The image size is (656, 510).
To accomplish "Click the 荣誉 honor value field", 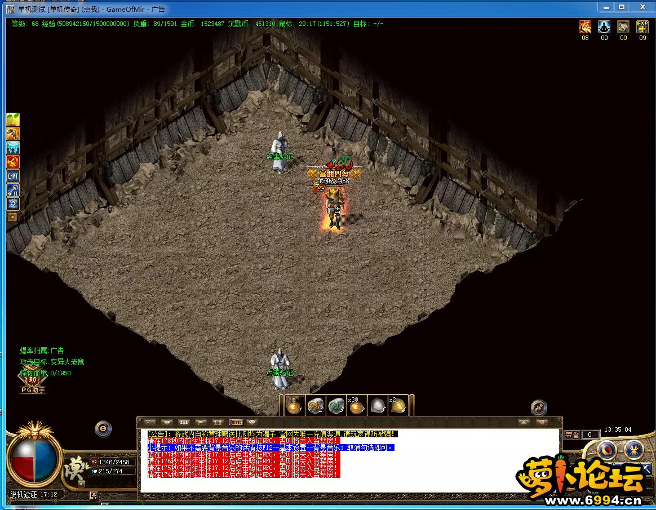I will [590, 434].
